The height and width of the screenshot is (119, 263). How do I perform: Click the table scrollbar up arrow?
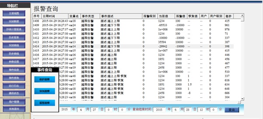(242, 16)
